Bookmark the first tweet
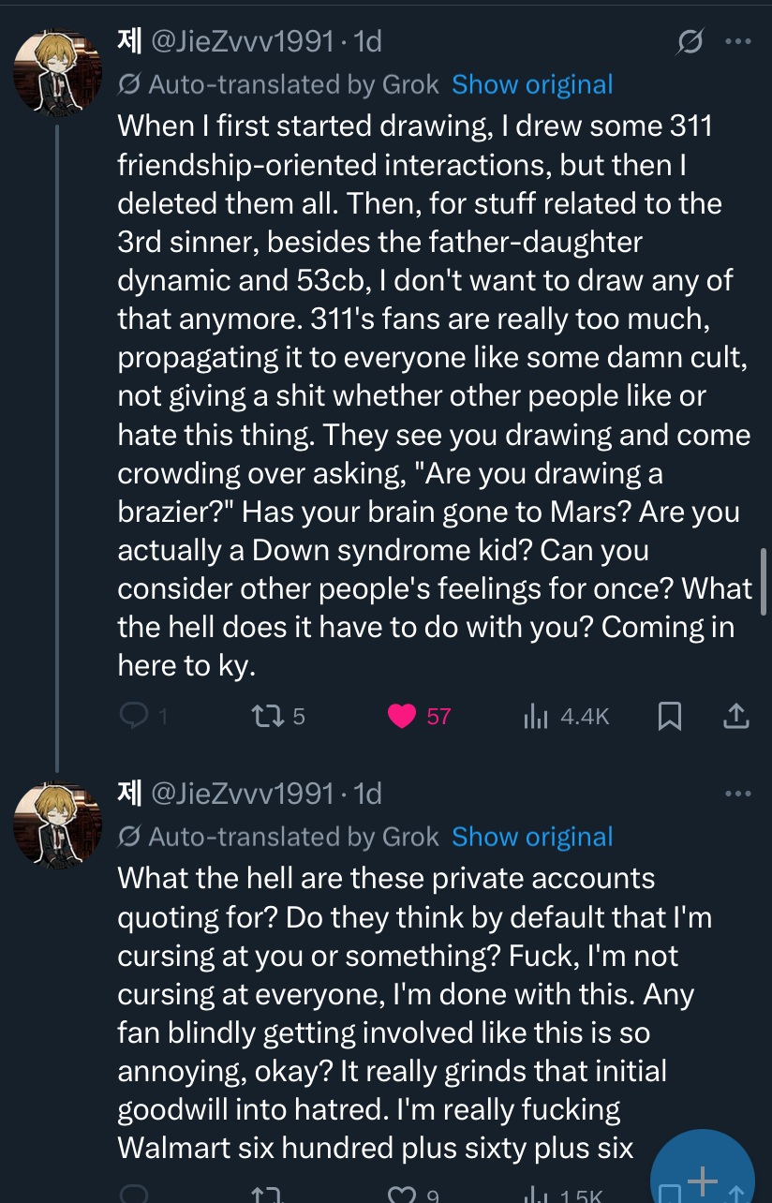Screen dimensions: 772x1203 click(669, 717)
